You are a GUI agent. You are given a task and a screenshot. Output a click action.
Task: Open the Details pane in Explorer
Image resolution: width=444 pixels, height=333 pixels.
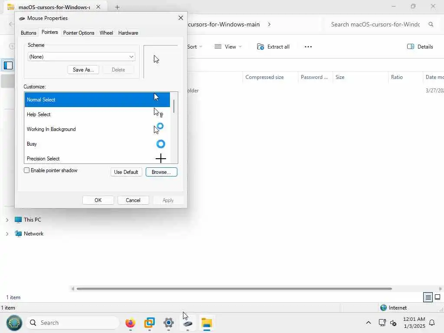[420, 47]
